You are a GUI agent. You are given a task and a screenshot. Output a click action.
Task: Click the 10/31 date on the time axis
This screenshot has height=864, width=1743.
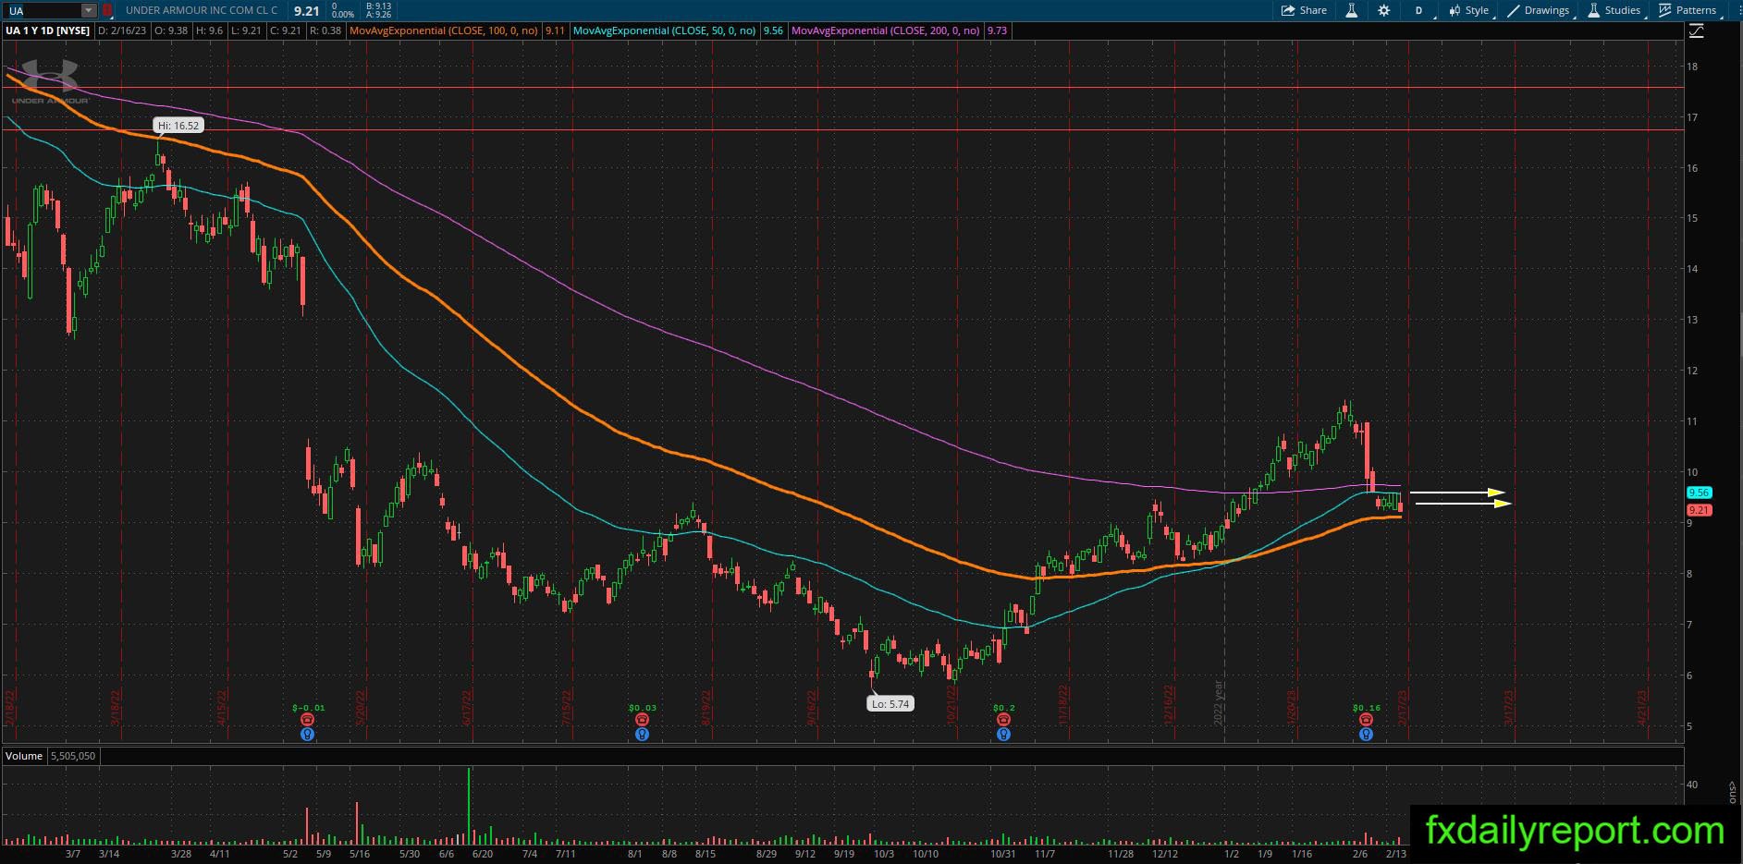point(1003,854)
